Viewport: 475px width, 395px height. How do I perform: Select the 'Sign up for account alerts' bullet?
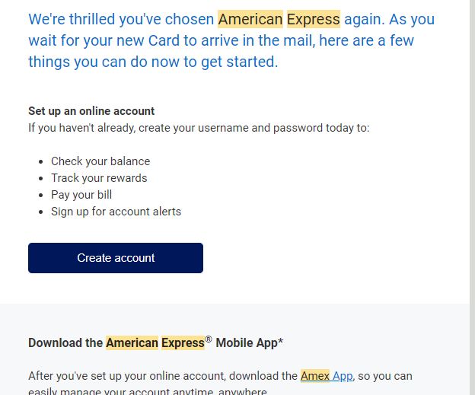pos(116,212)
